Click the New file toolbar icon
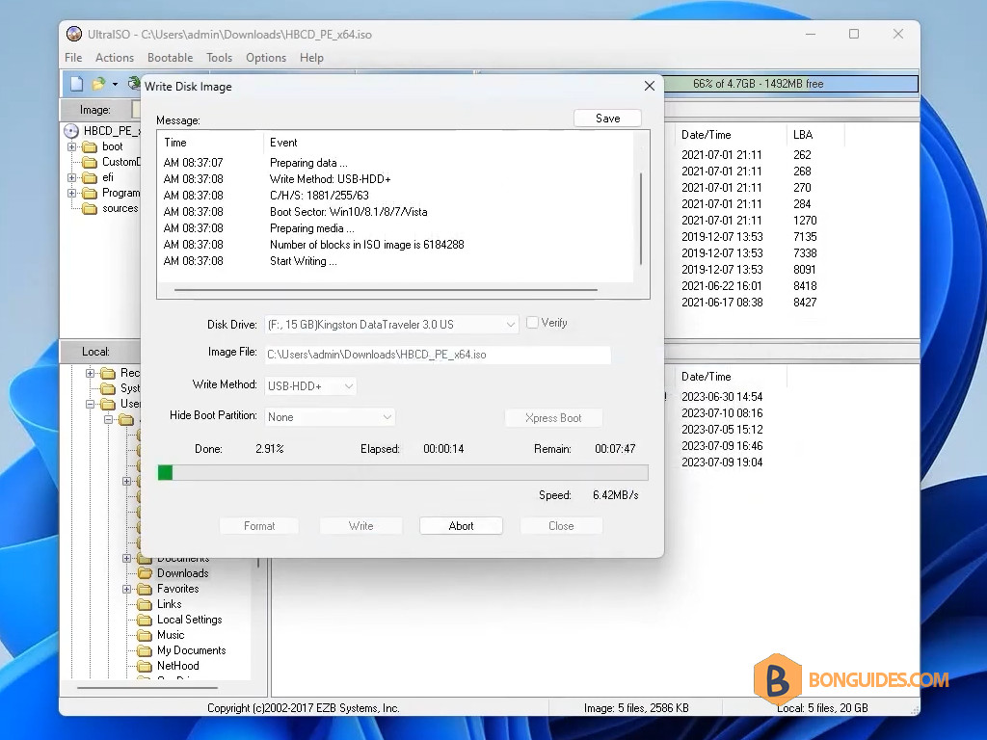 click(x=77, y=84)
